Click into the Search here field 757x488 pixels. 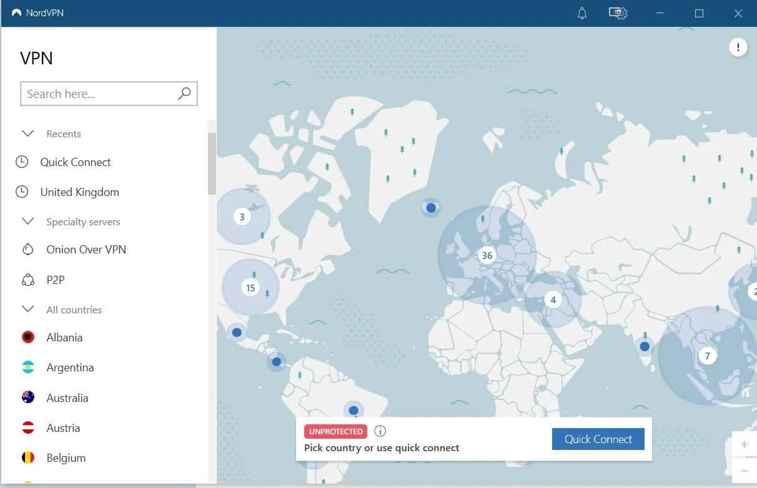(109, 94)
